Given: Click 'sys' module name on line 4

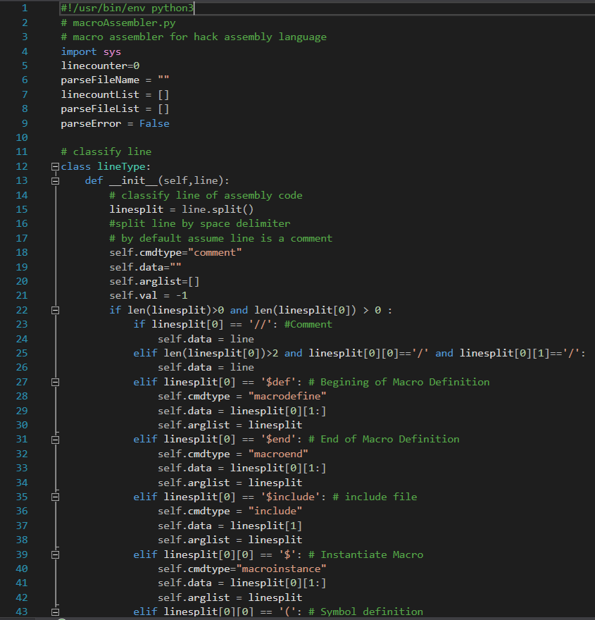Looking at the screenshot, I should tap(112, 51).
